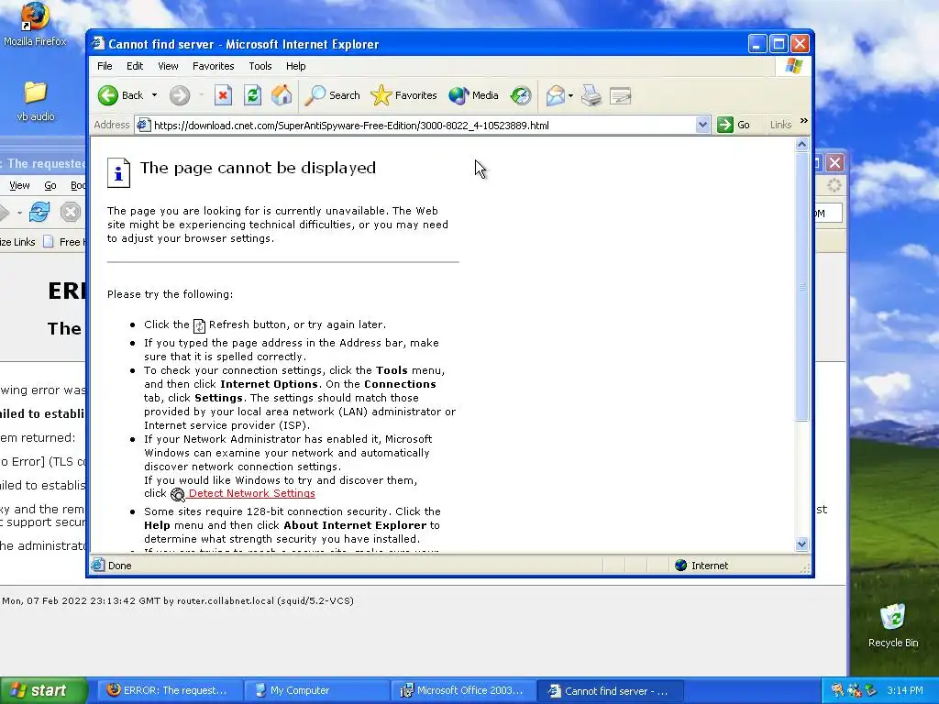The width and height of the screenshot is (939, 704).
Task: Open the Tools menu
Action: tap(260, 66)
